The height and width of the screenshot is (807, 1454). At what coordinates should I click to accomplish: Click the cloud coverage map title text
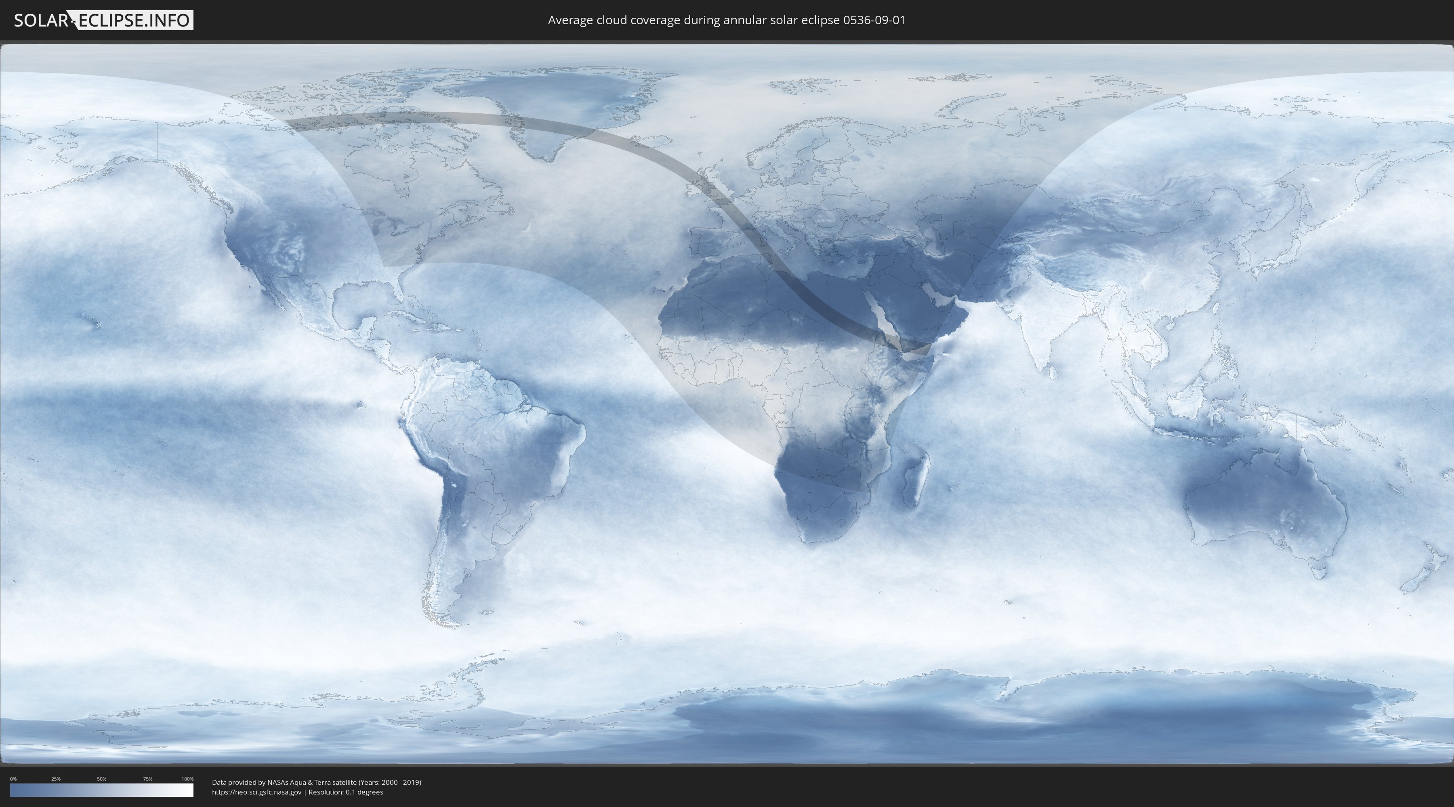click(727, 20)
